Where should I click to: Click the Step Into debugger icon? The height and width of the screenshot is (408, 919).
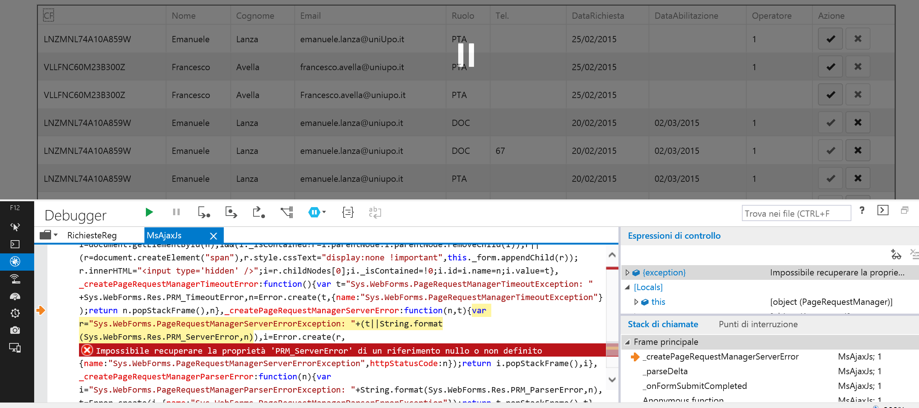click(x=204, y=212)
